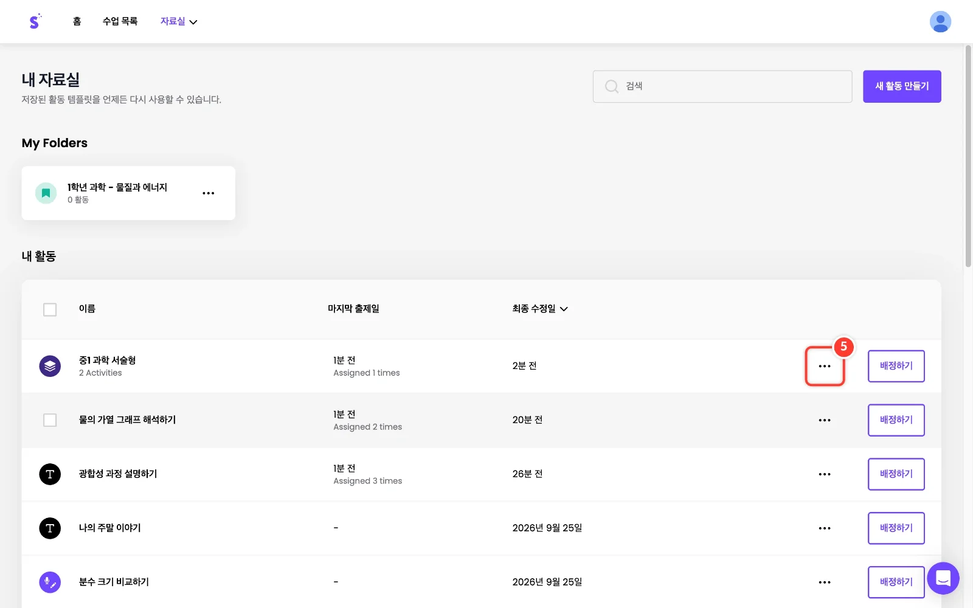Click the search magnifier icon
The width and height of the screenshot is (973, 608).
click(x=611, y=86)
